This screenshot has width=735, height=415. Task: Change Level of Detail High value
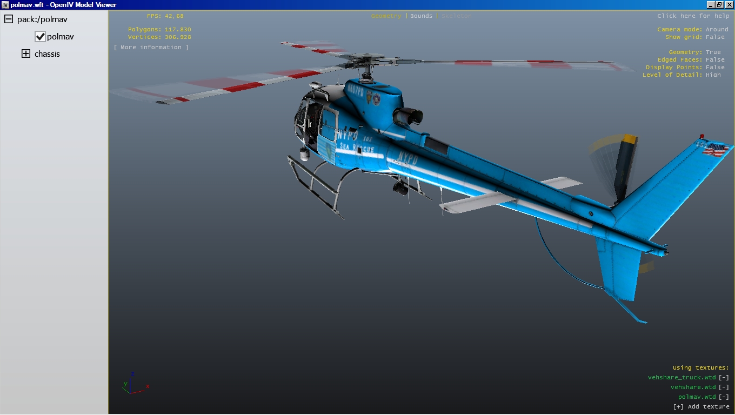click(713, 75)
